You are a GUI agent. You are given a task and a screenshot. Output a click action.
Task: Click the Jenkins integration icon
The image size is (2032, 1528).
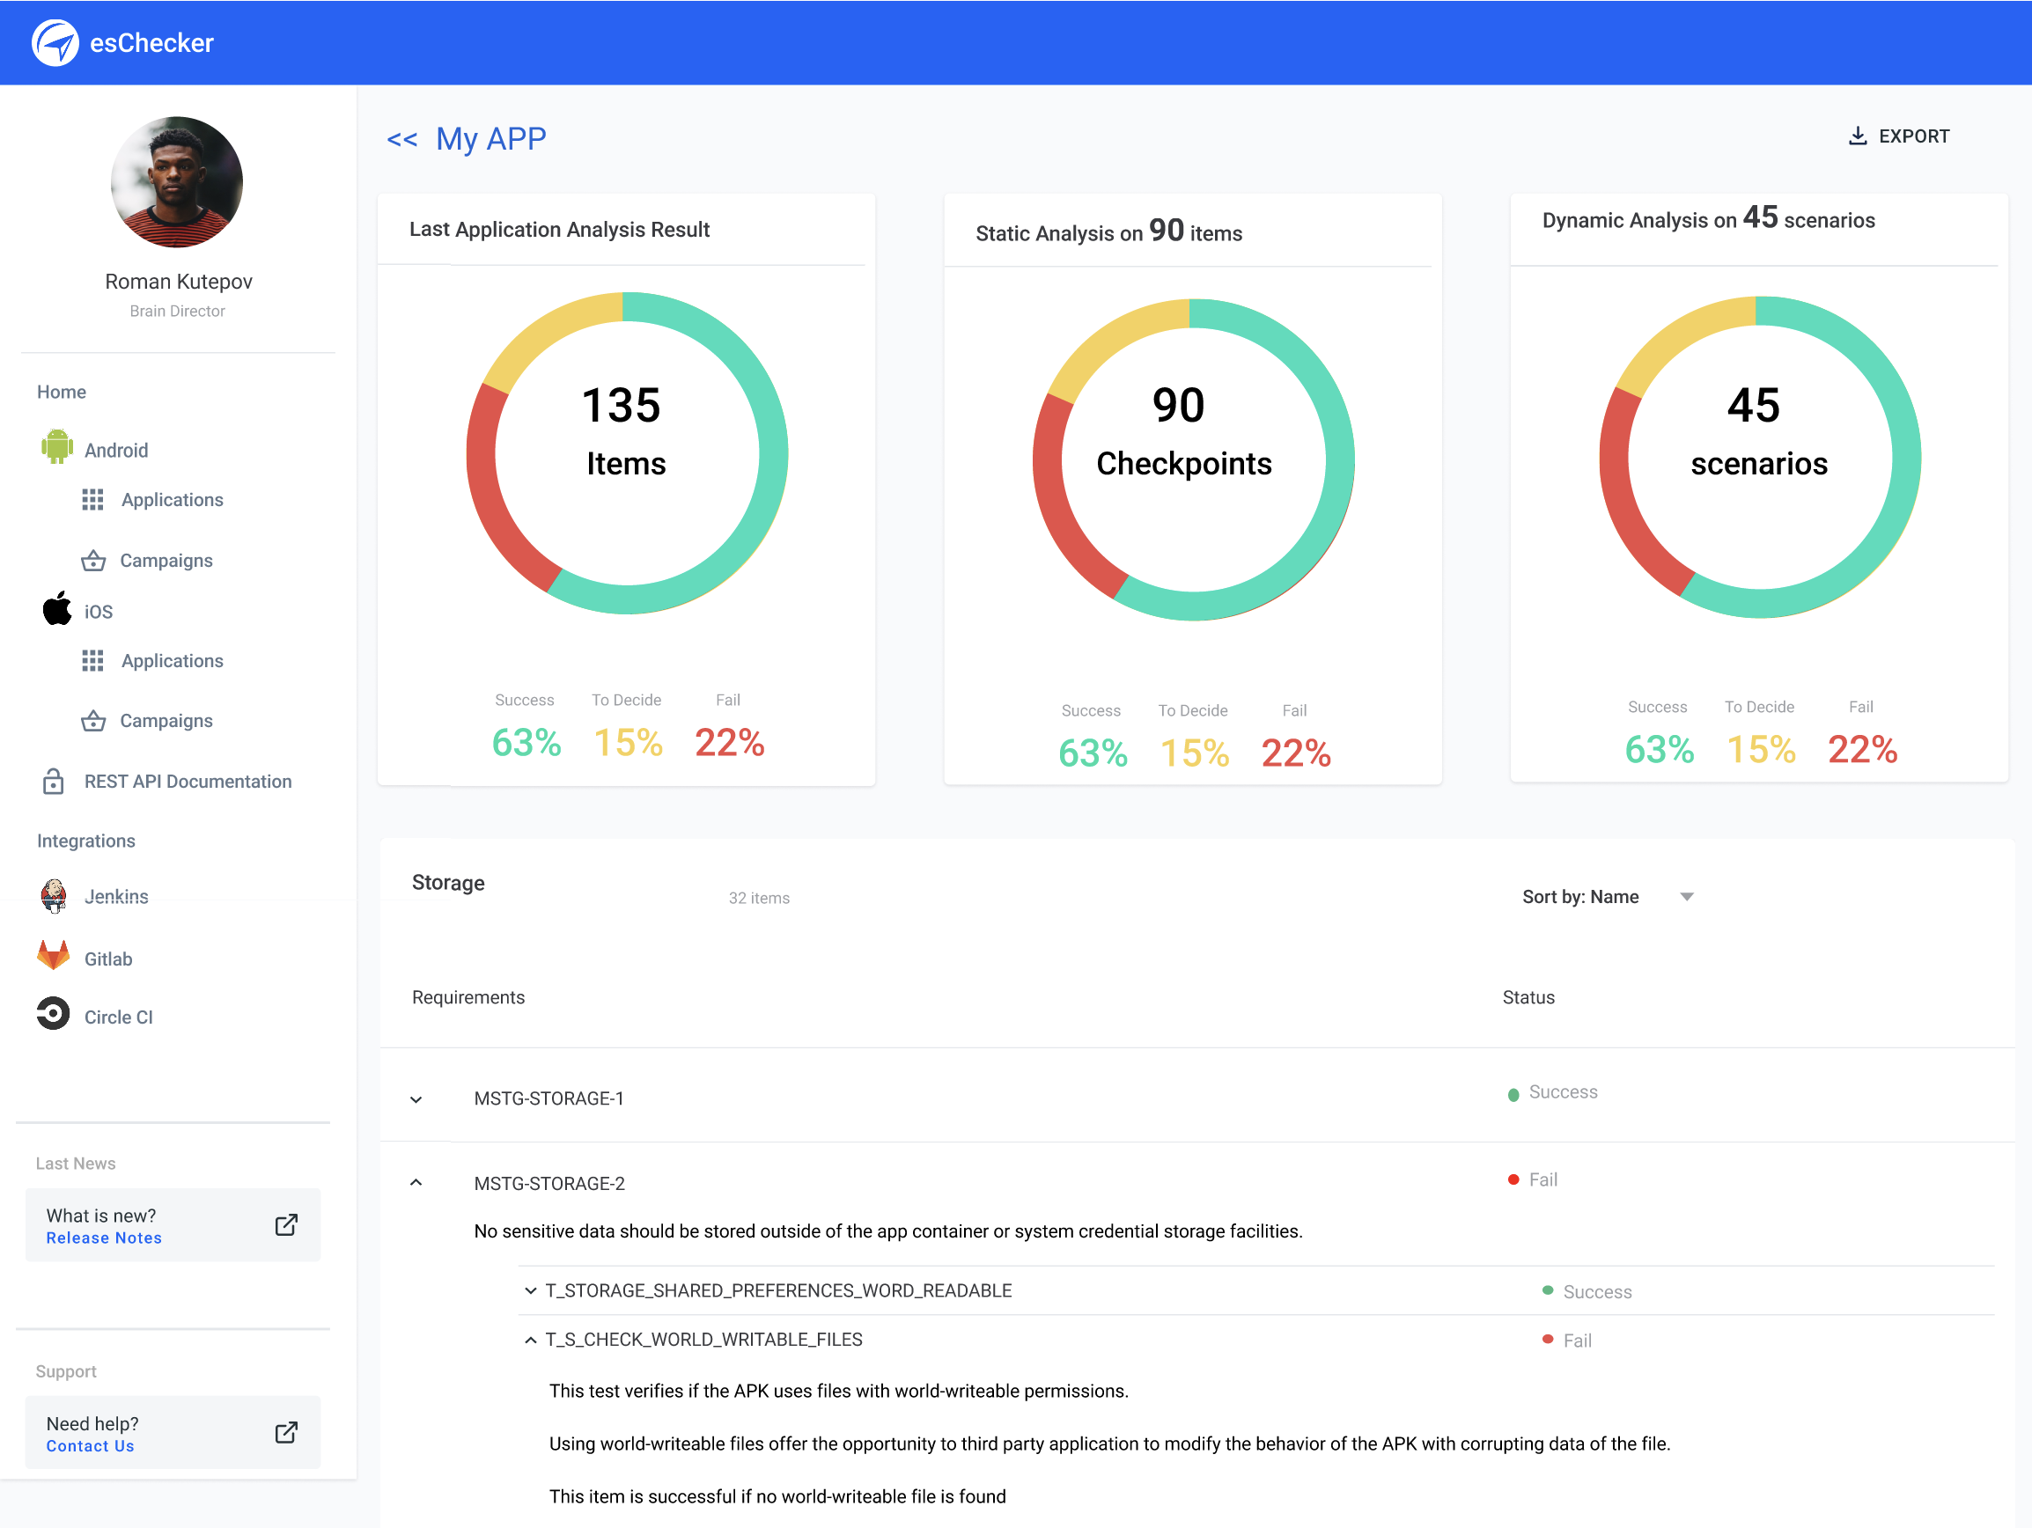coord(55,896)
